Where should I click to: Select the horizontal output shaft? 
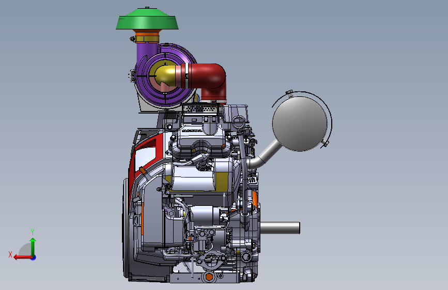tap(280, 228)
